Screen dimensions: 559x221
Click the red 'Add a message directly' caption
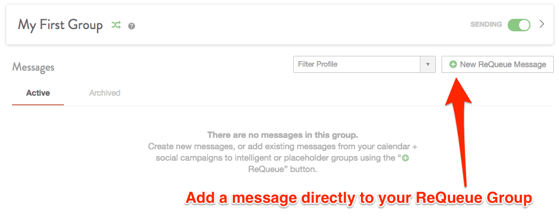click(359, 198)
